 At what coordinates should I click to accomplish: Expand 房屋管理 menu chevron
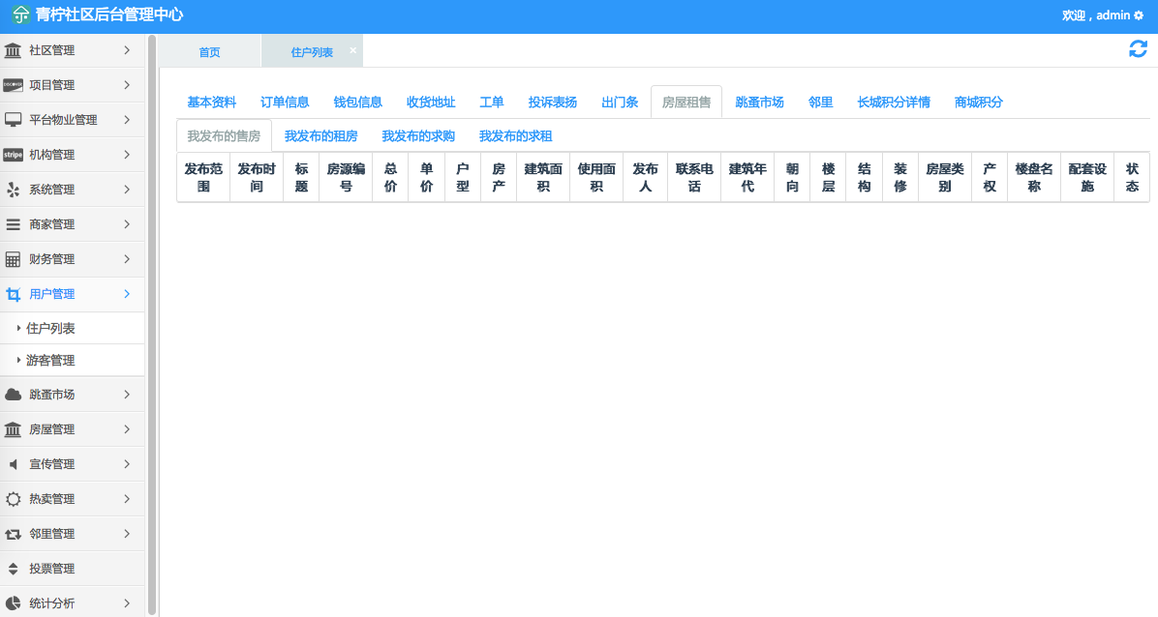pyautogui.click(x=127, y=429)
